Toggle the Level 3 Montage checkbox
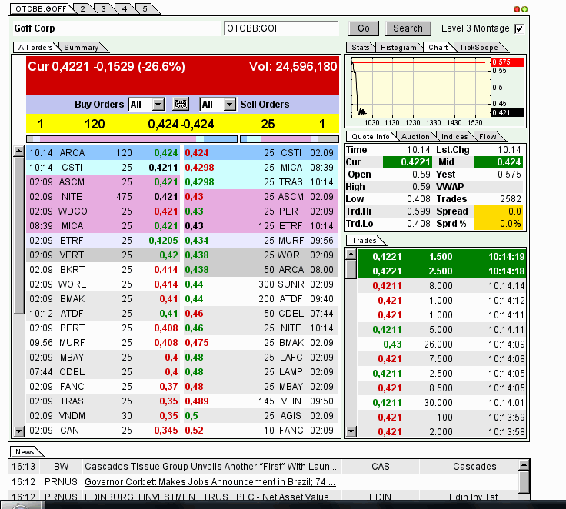Viewport: 566px width, 509px height. pos(519,28)
